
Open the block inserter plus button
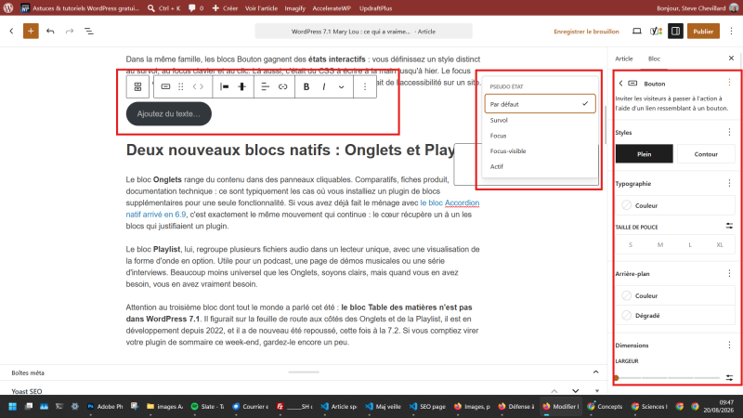point(31,32)
